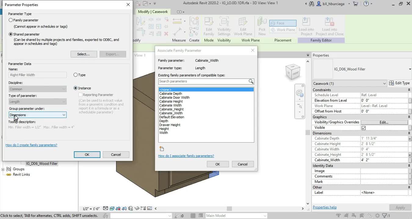Select Default Elevation in the list
412x219 pixels.
[172, 117]
